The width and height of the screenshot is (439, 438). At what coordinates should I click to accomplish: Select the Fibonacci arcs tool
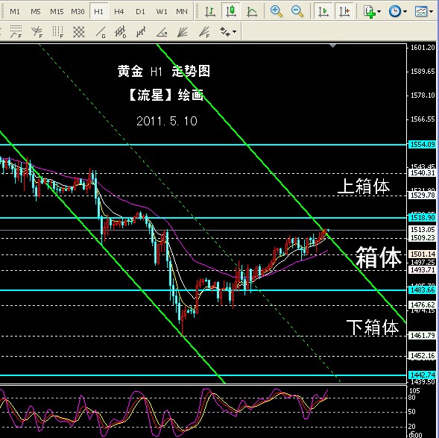click(x=37, y=32)
